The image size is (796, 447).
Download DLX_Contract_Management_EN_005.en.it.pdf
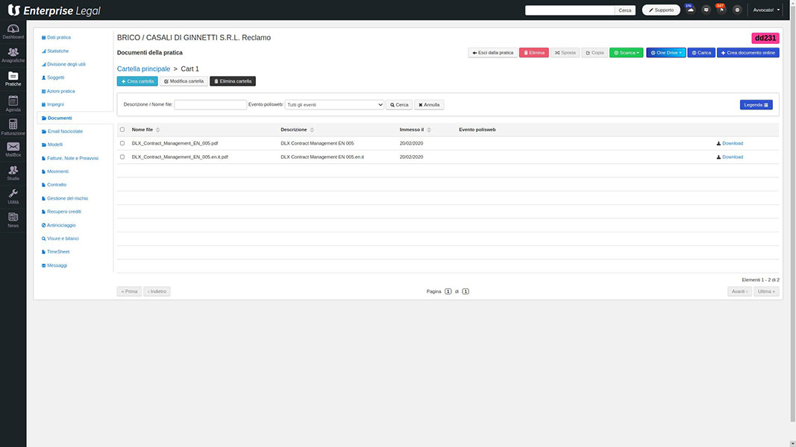pos(730,157)
